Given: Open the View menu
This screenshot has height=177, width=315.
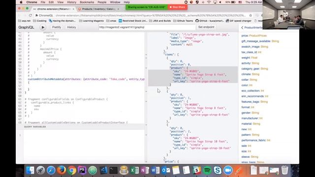Looking at the screenshot, I should point(60,2).
